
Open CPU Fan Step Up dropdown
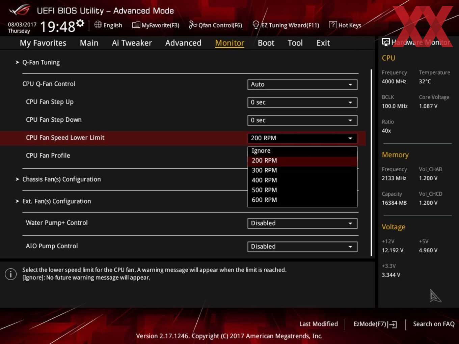click(302, 102)
